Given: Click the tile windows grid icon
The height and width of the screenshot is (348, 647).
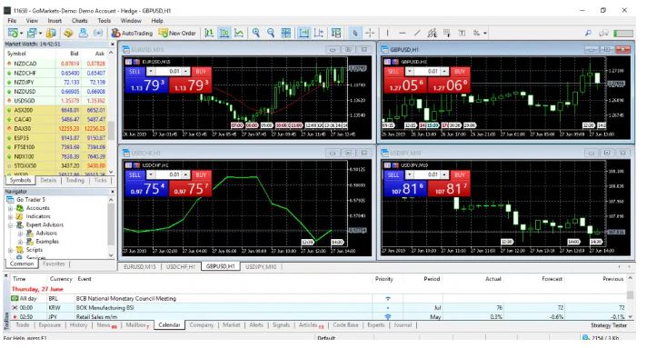Looking at the screenshot, I should point(286,33).
